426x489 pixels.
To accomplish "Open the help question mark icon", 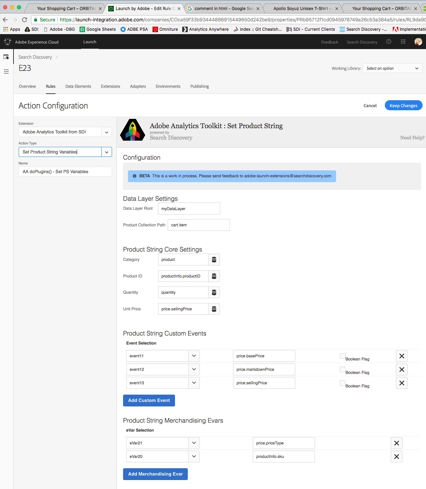I will (389, 41).
